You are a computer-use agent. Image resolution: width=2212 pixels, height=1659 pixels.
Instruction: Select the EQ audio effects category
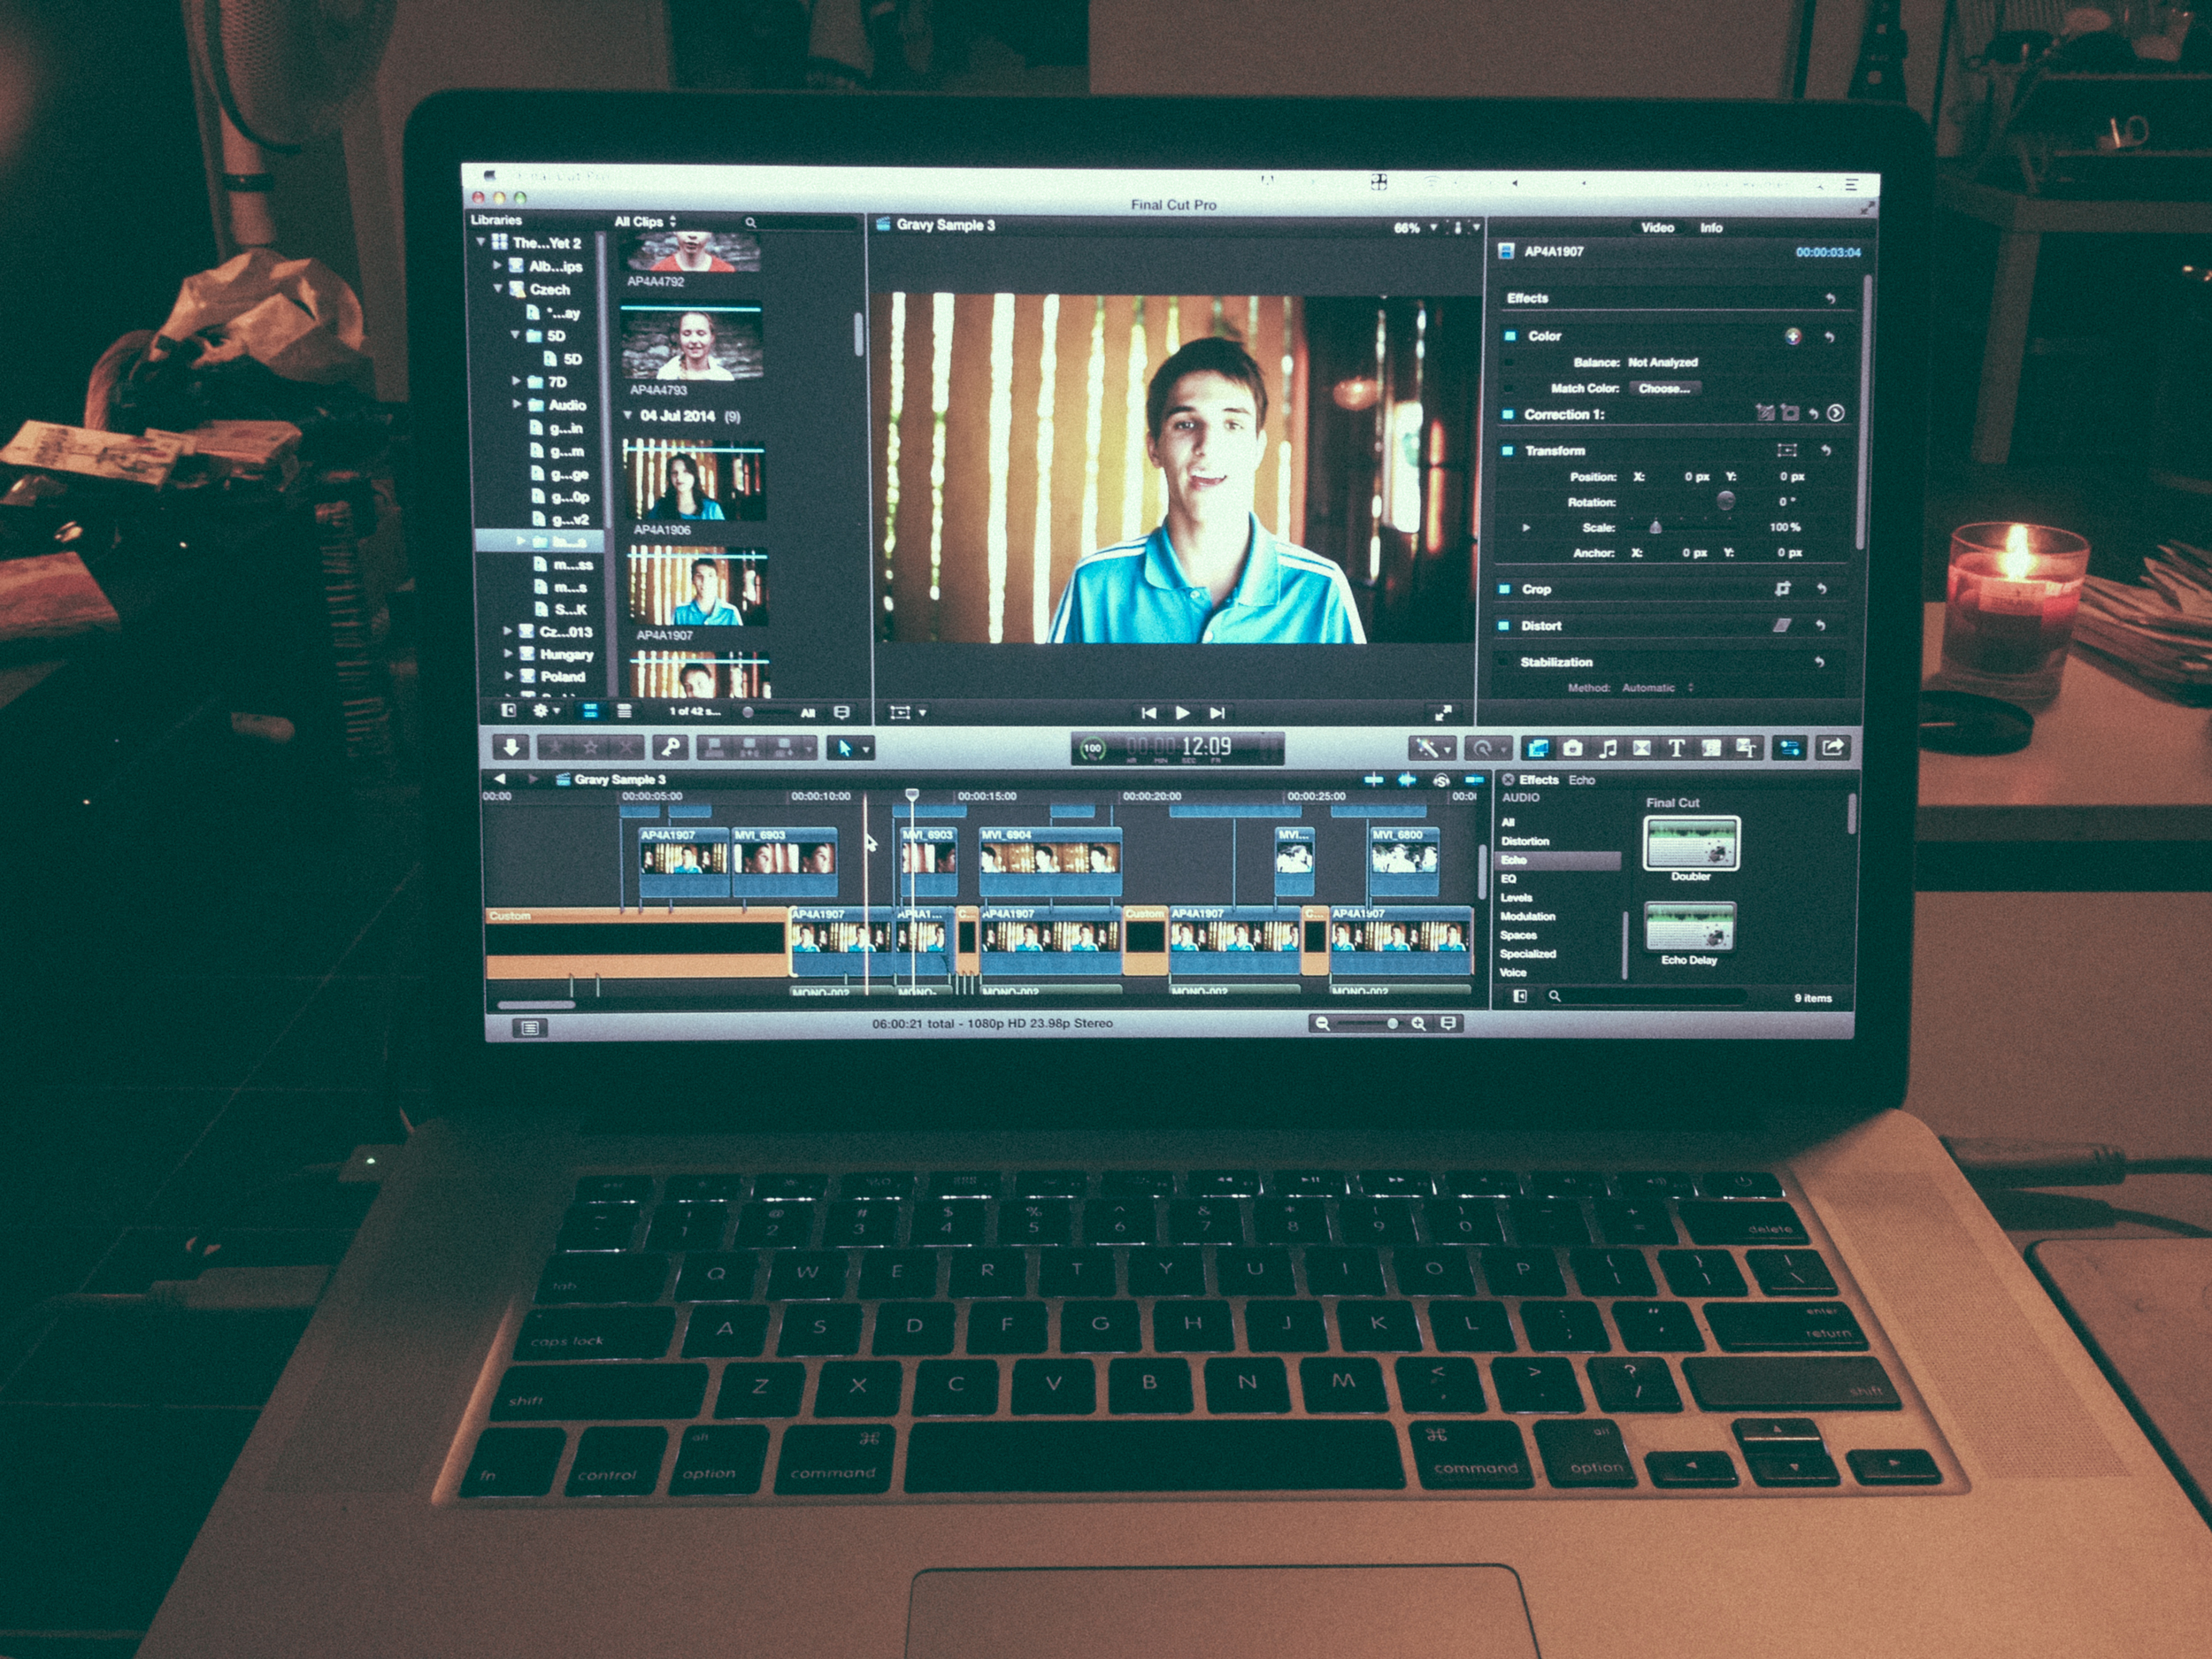[1508, 878]
